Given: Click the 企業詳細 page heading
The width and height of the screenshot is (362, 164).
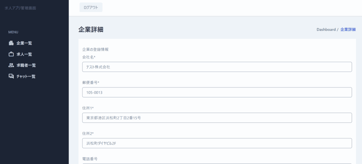Looking at the screenshot, I should click(91, 30).
